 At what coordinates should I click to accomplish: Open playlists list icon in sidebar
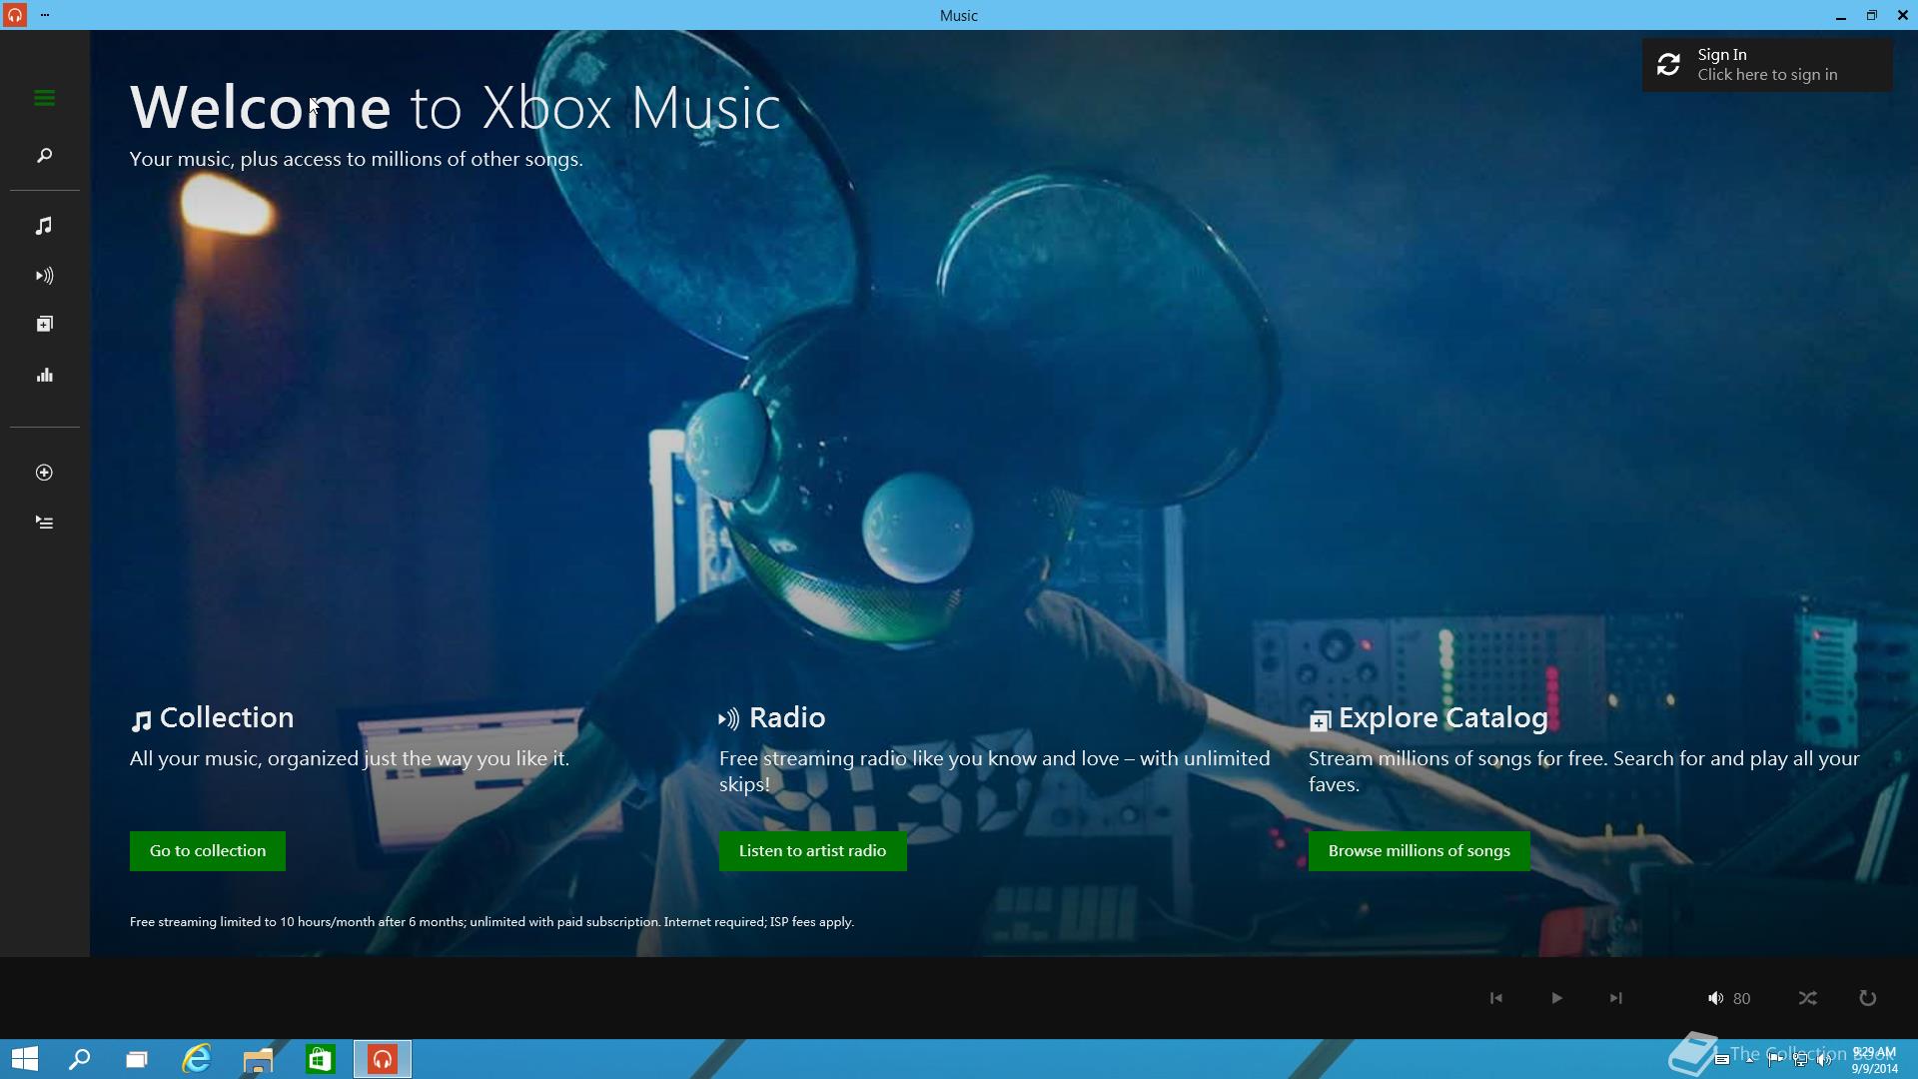point(44,523)
